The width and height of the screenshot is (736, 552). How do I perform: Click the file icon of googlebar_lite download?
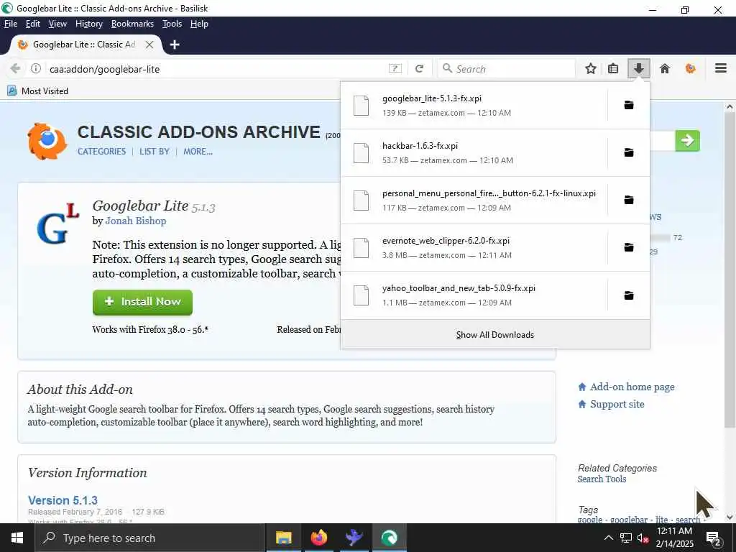click(361, 105)
